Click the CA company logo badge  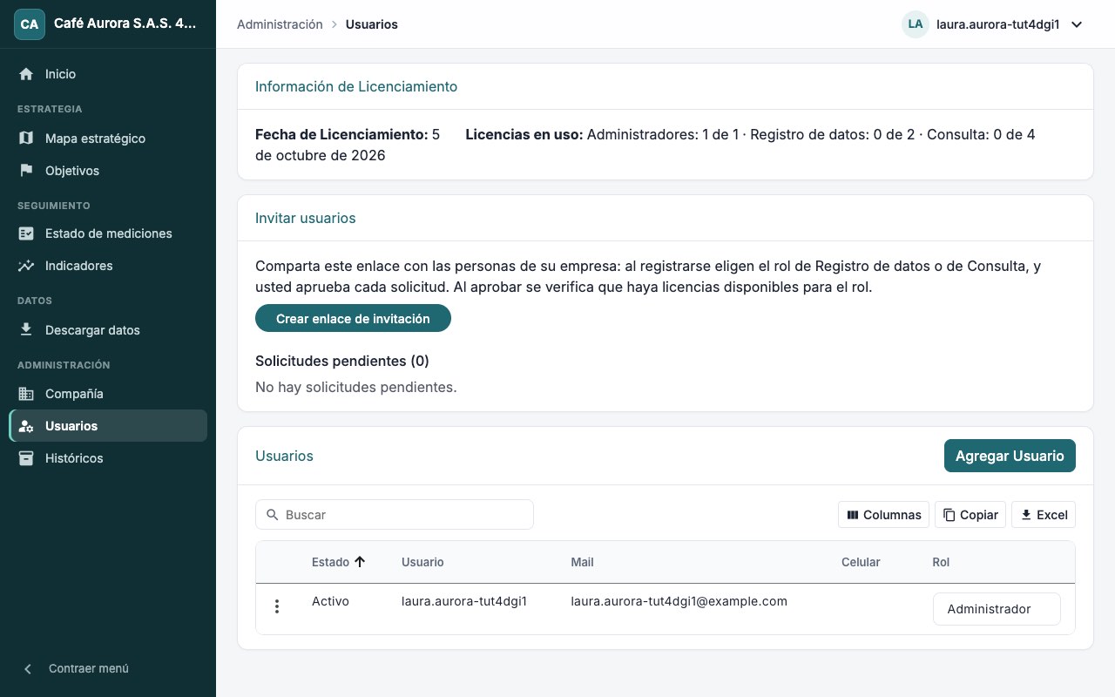(29, 24)
